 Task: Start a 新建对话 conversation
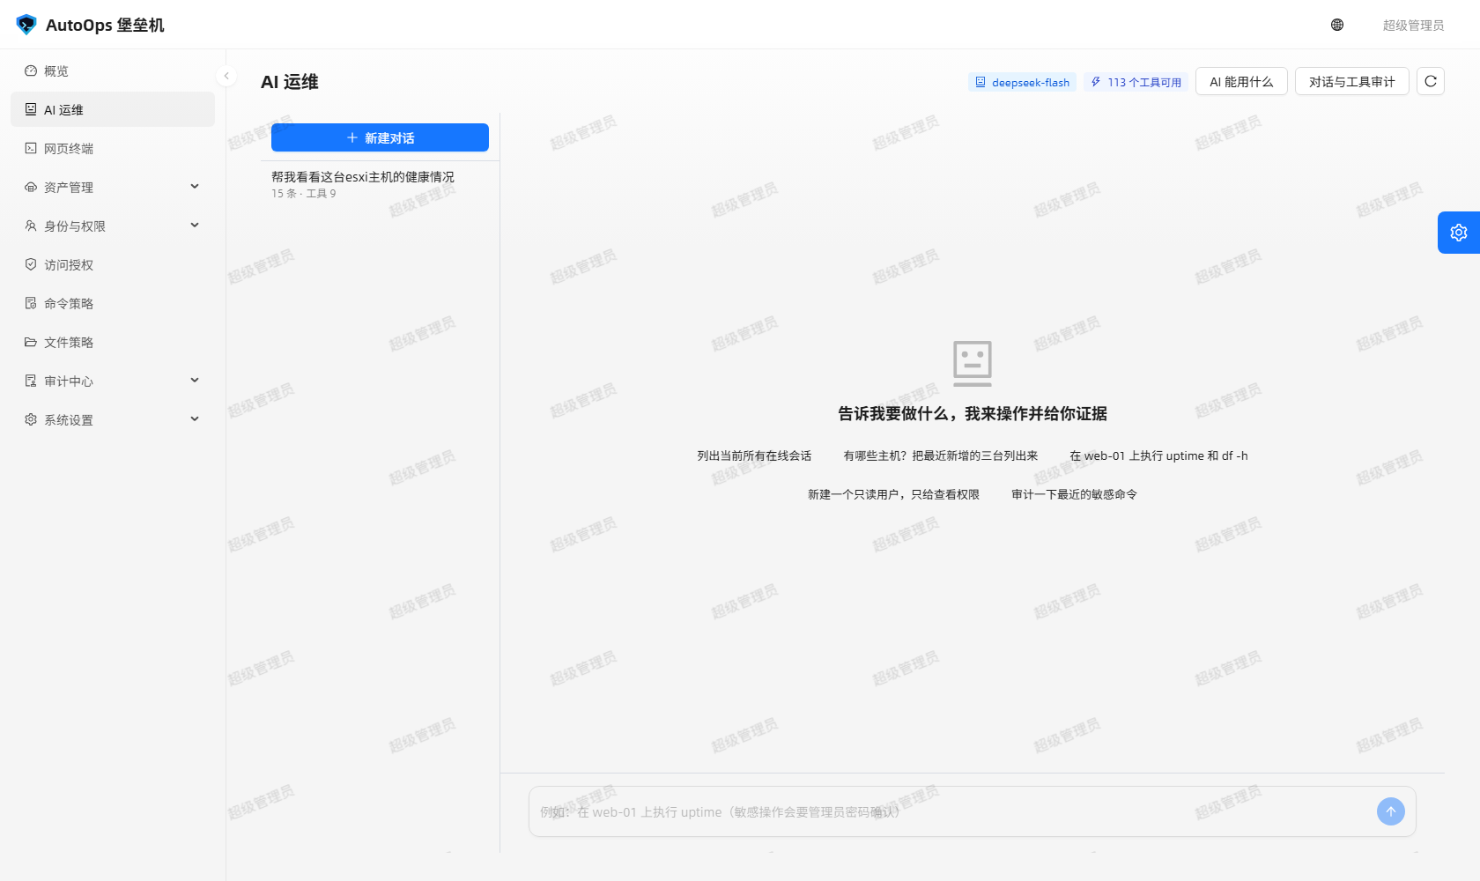(380, 137)
